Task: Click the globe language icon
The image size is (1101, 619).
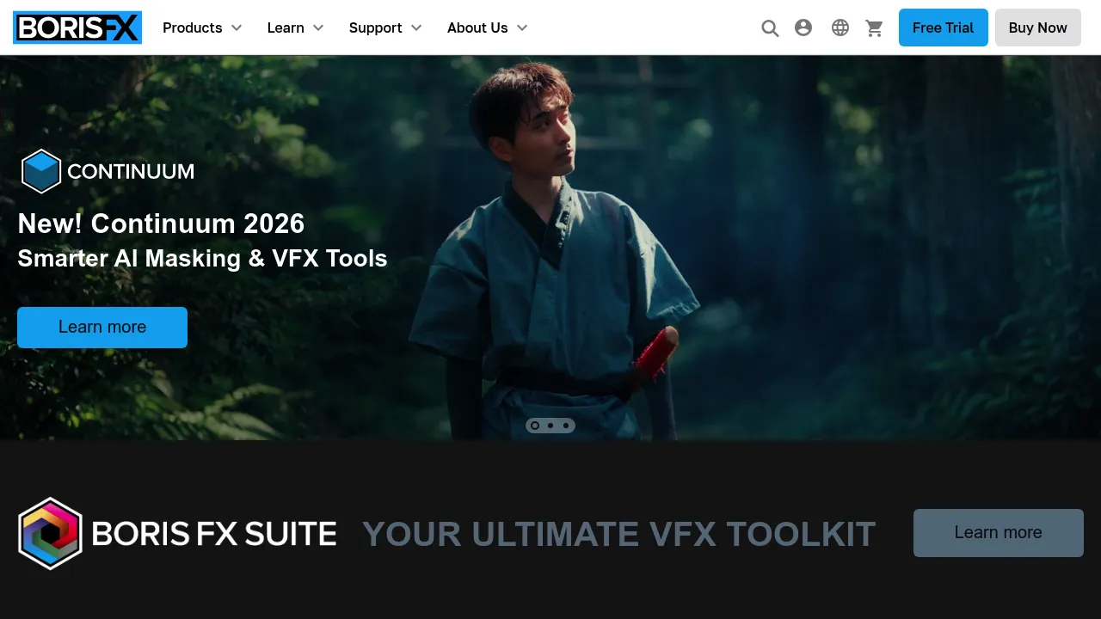Action: (x=840, y=28)
